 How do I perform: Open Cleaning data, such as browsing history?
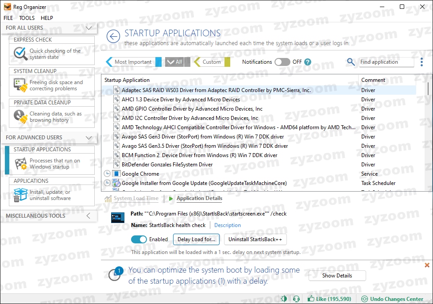coord(55,117)
